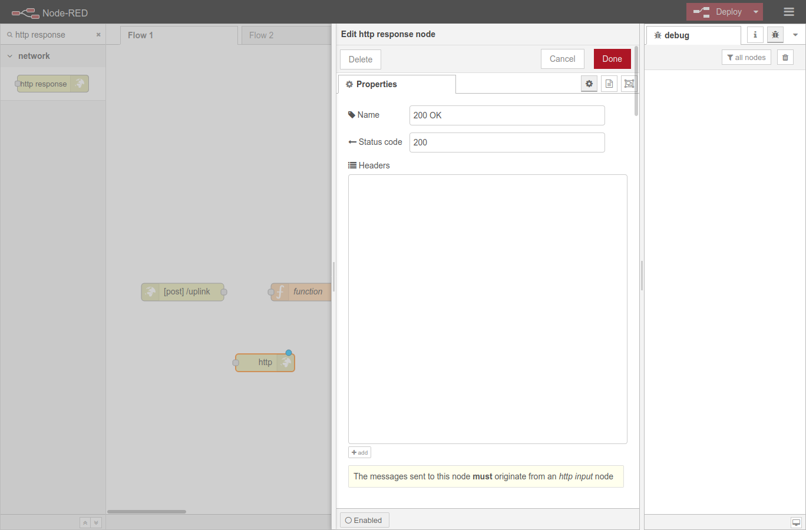
Task: Add a header with the add button
Action: (359, 452)
